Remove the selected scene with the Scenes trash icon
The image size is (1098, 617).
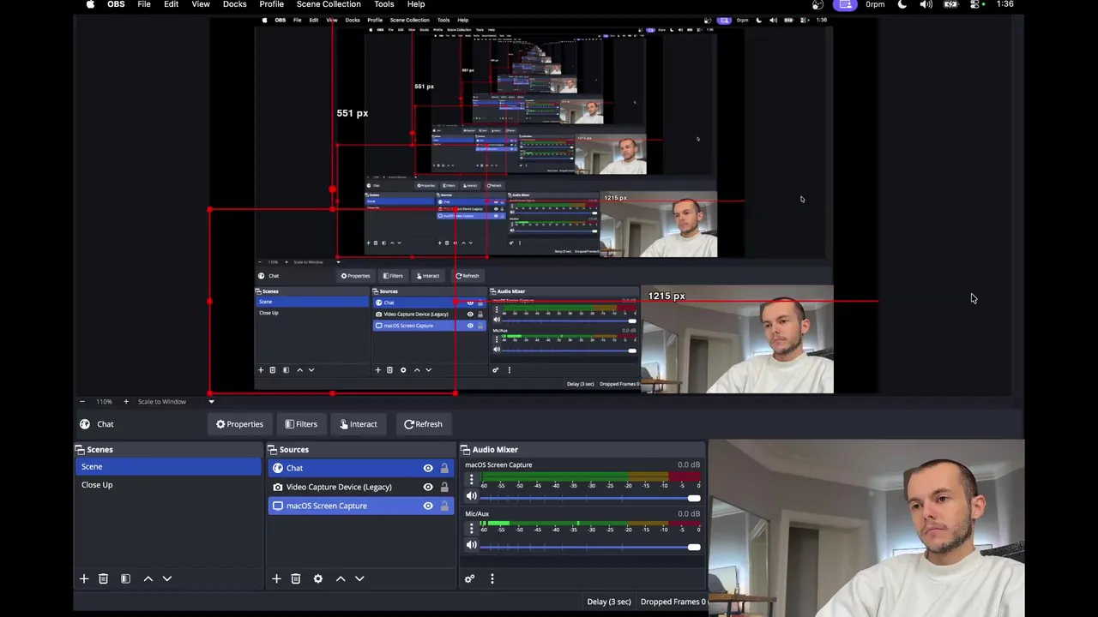point(103,579)
